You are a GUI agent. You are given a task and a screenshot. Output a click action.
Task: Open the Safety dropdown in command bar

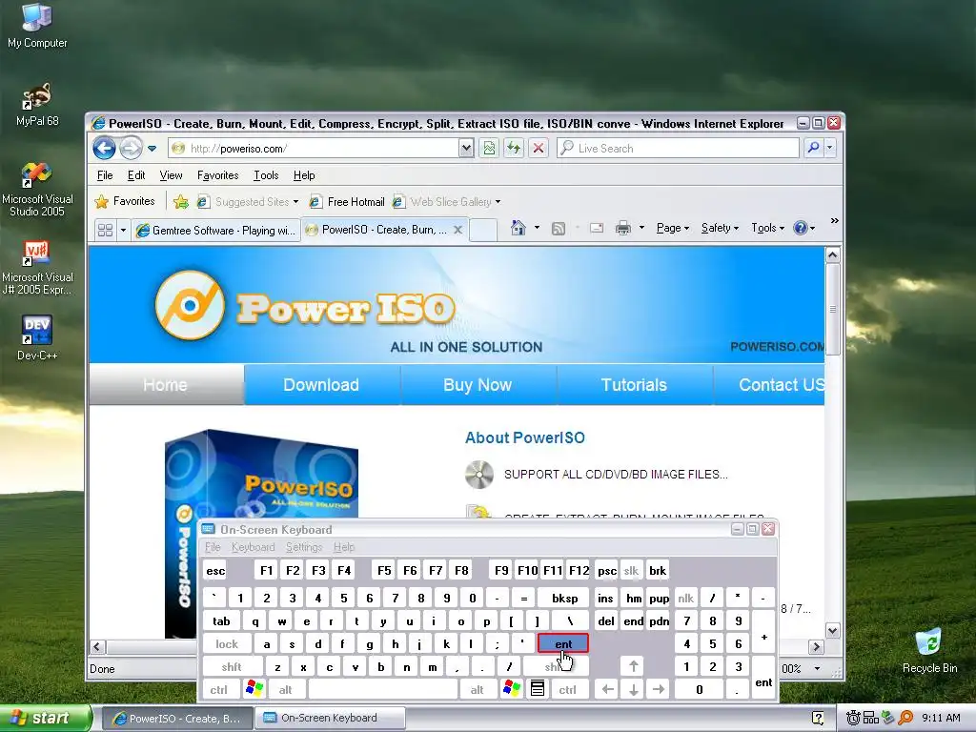[721, 228]
